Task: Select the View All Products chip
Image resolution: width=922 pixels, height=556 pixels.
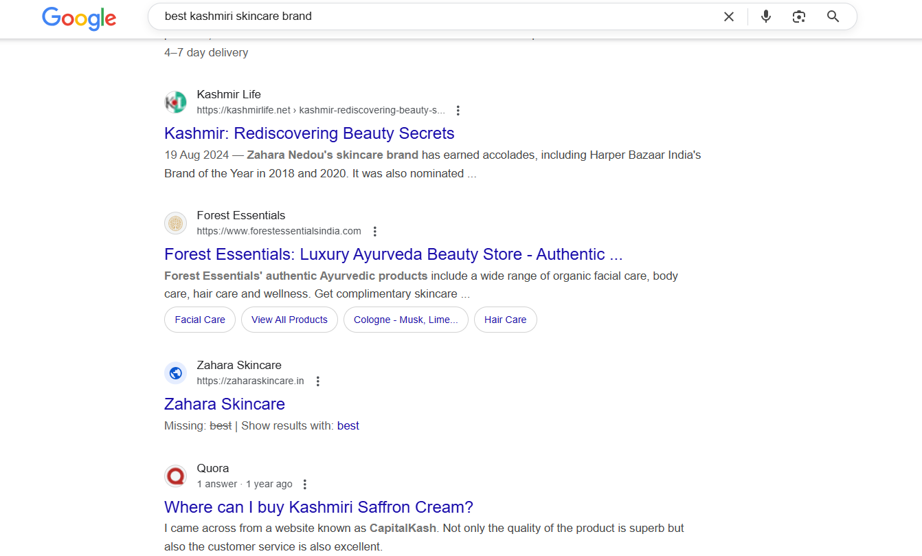Action: click(x=289, y=320)
